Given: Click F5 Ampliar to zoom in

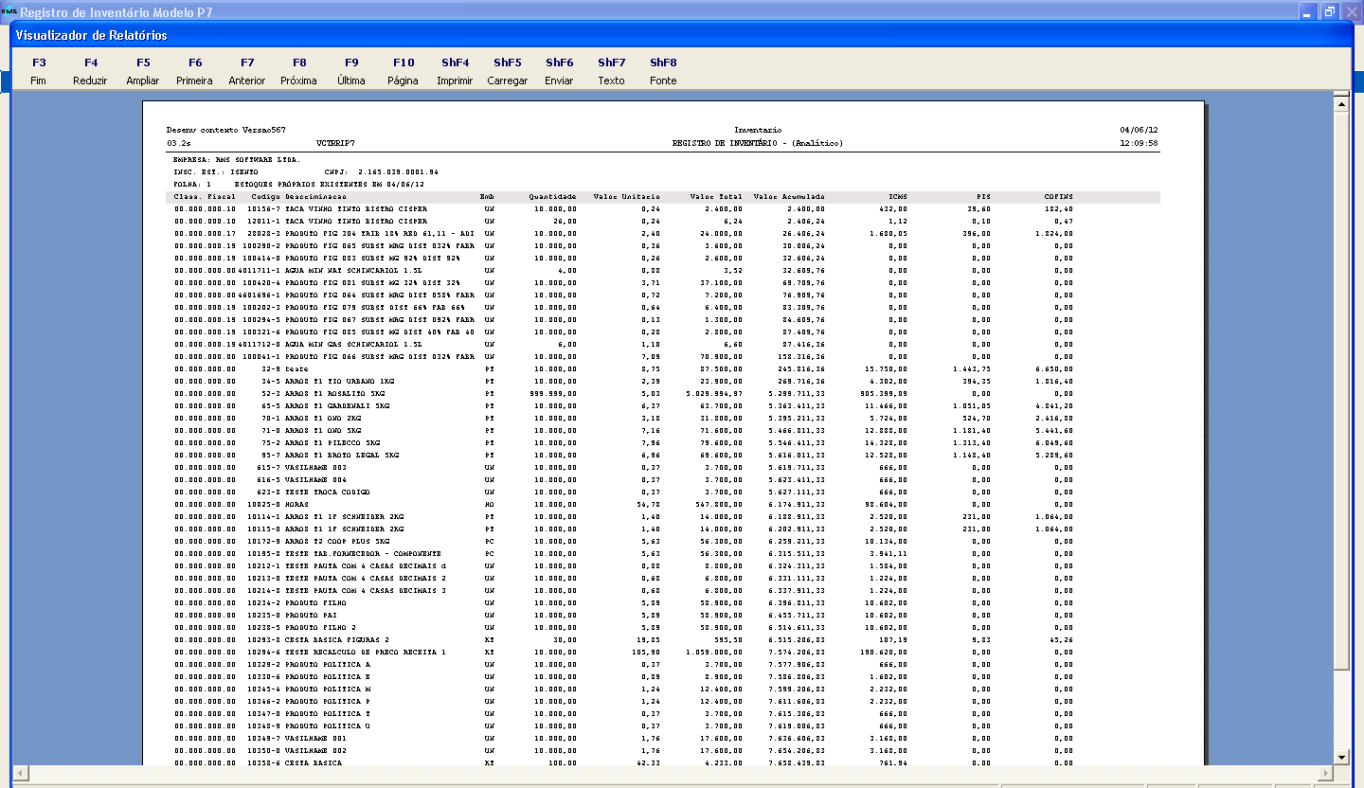Looking at the screenshot, I should click(x=143, y=71).
